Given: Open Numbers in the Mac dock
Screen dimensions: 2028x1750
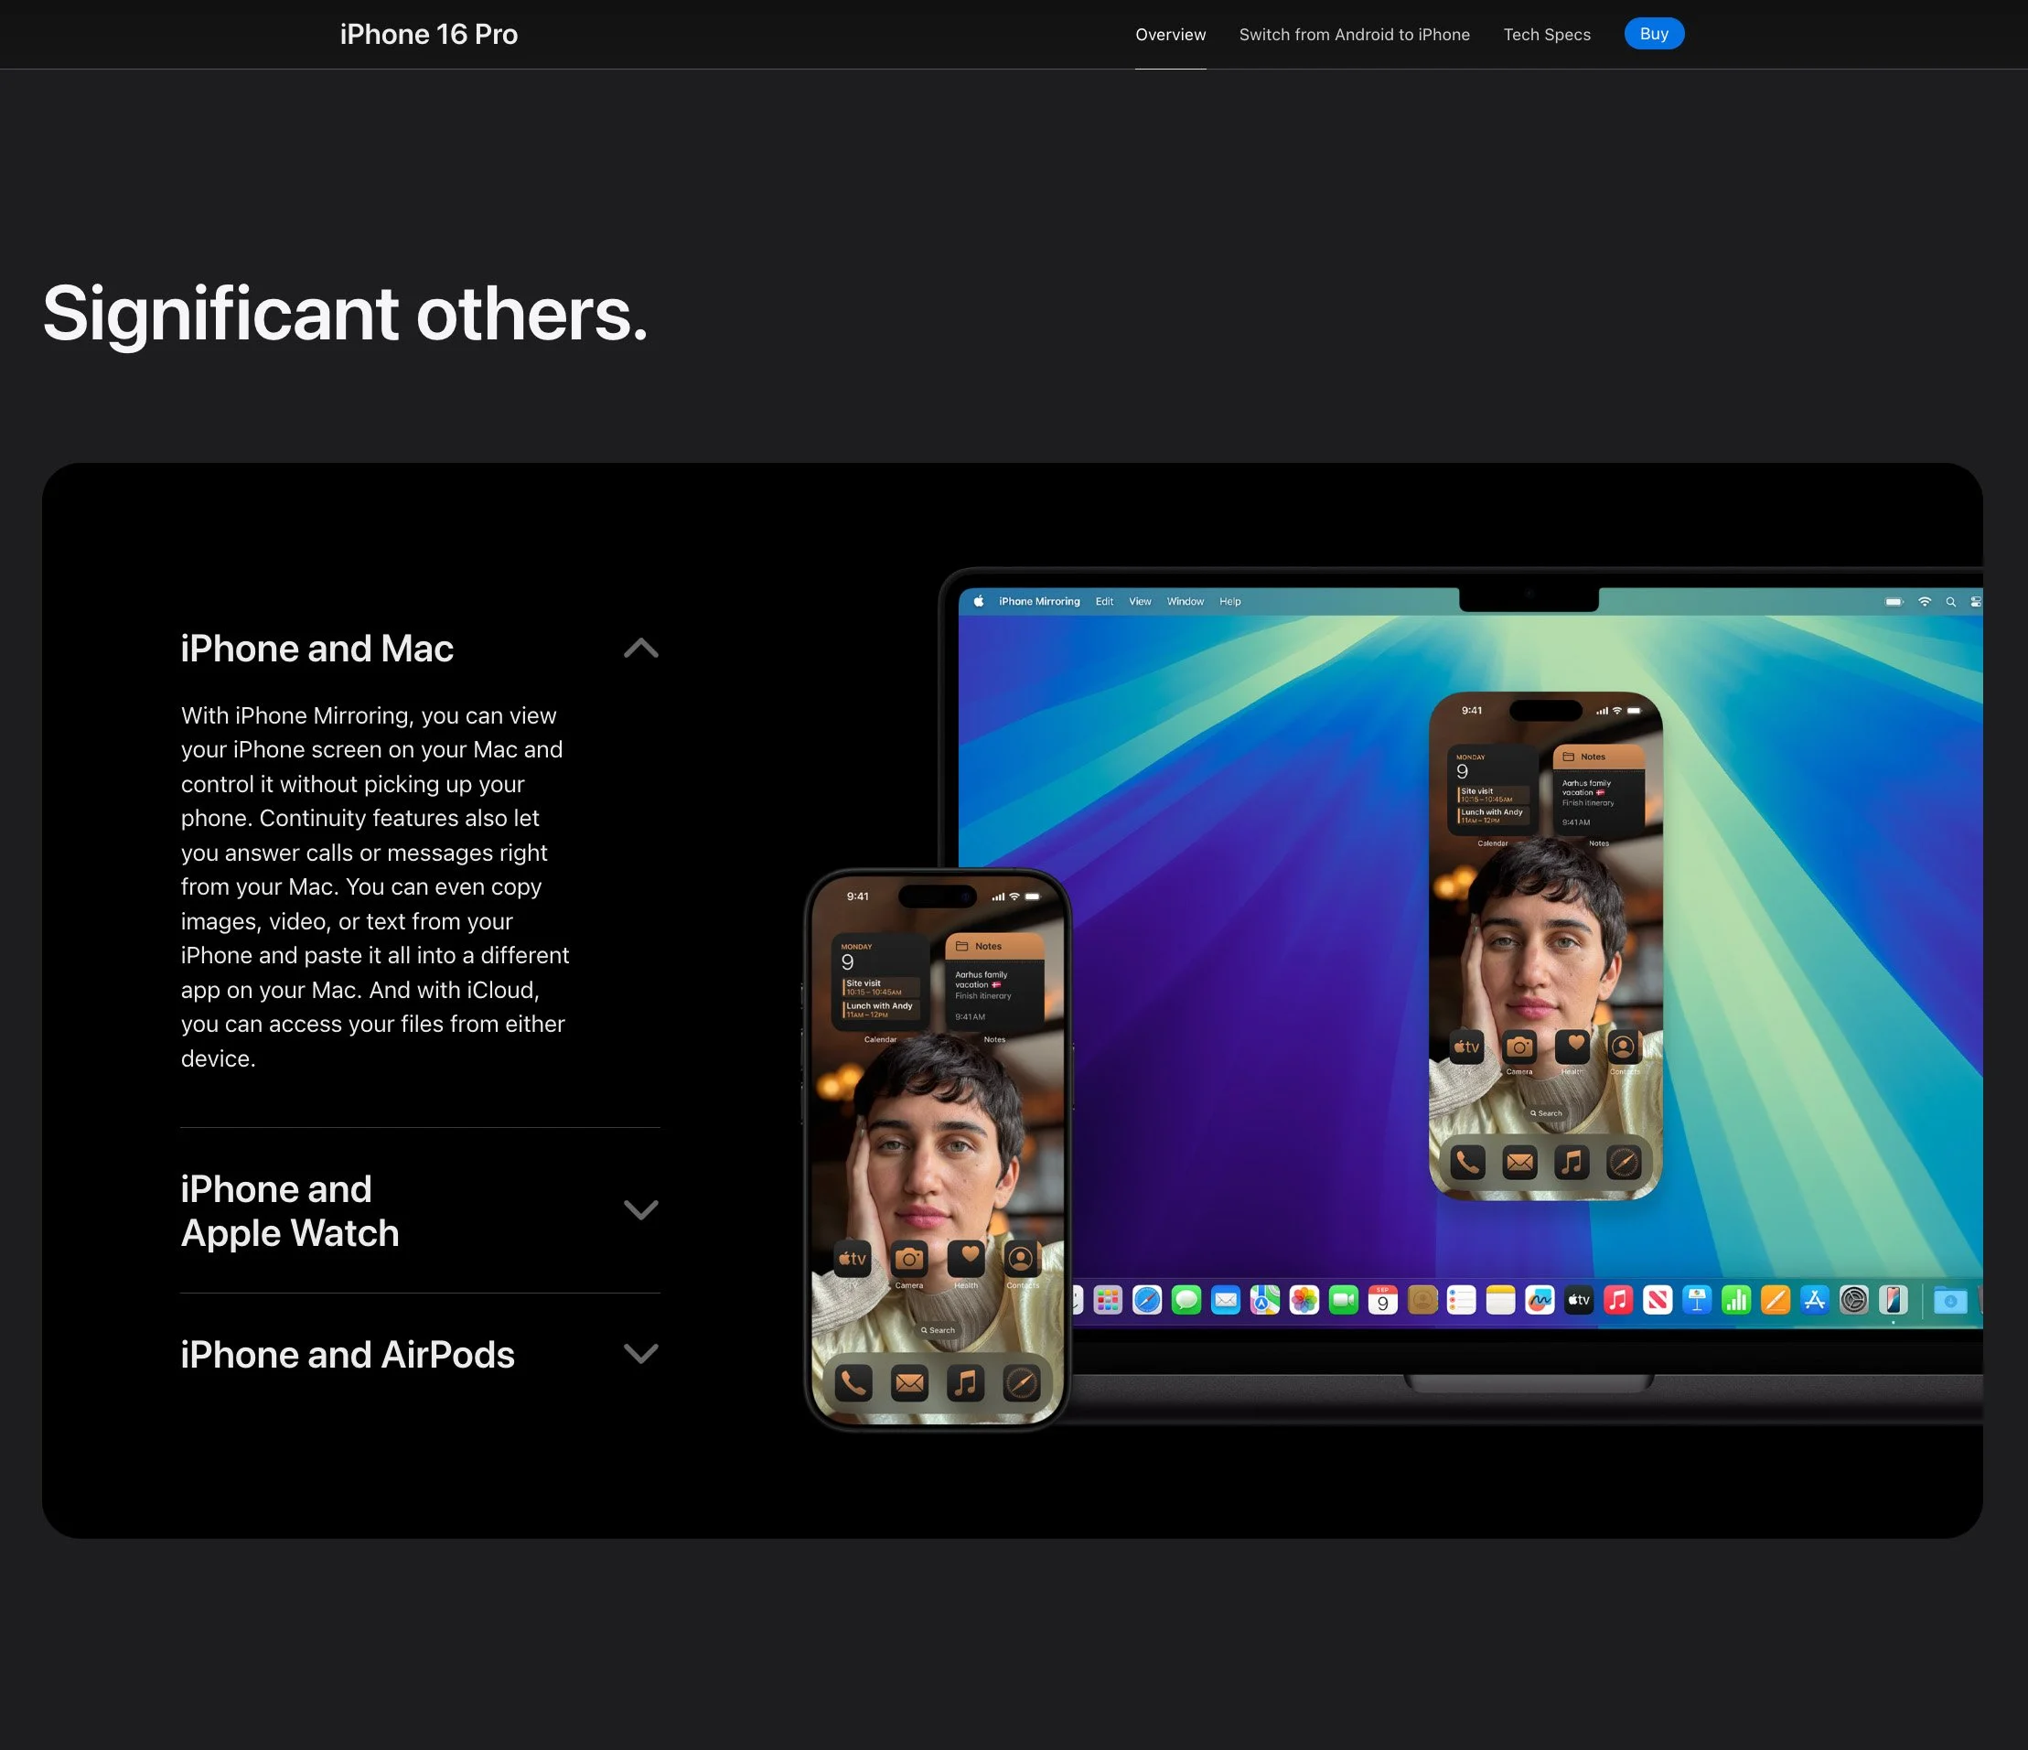Looking at the screenshot, I should (1736, 1300).
